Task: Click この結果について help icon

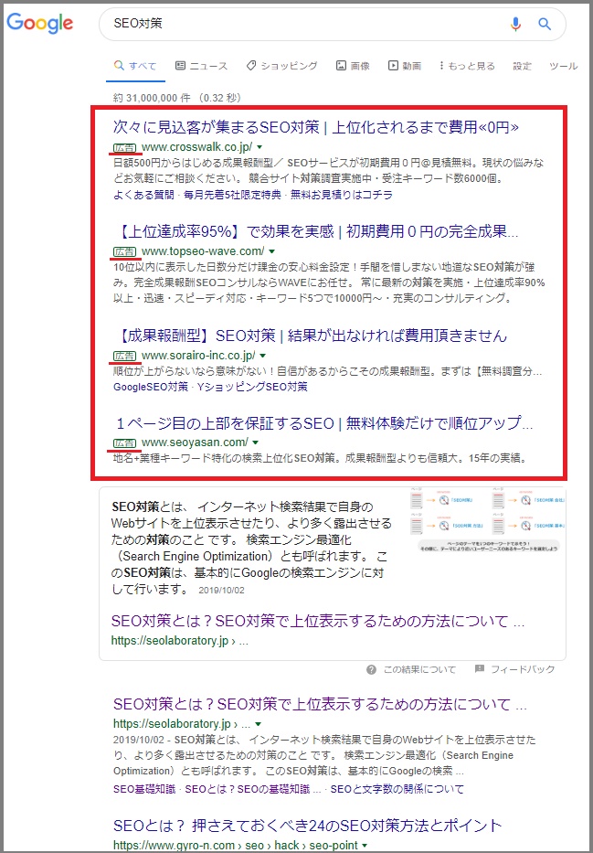Action: [x=371, y=669]
